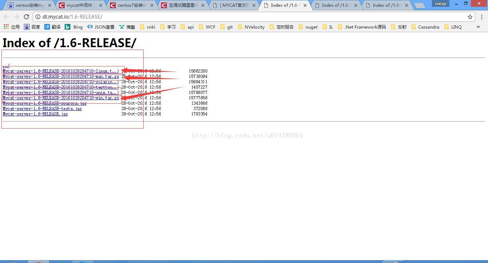
Task: View site information icon in address bar
Action: click(38, 17)
